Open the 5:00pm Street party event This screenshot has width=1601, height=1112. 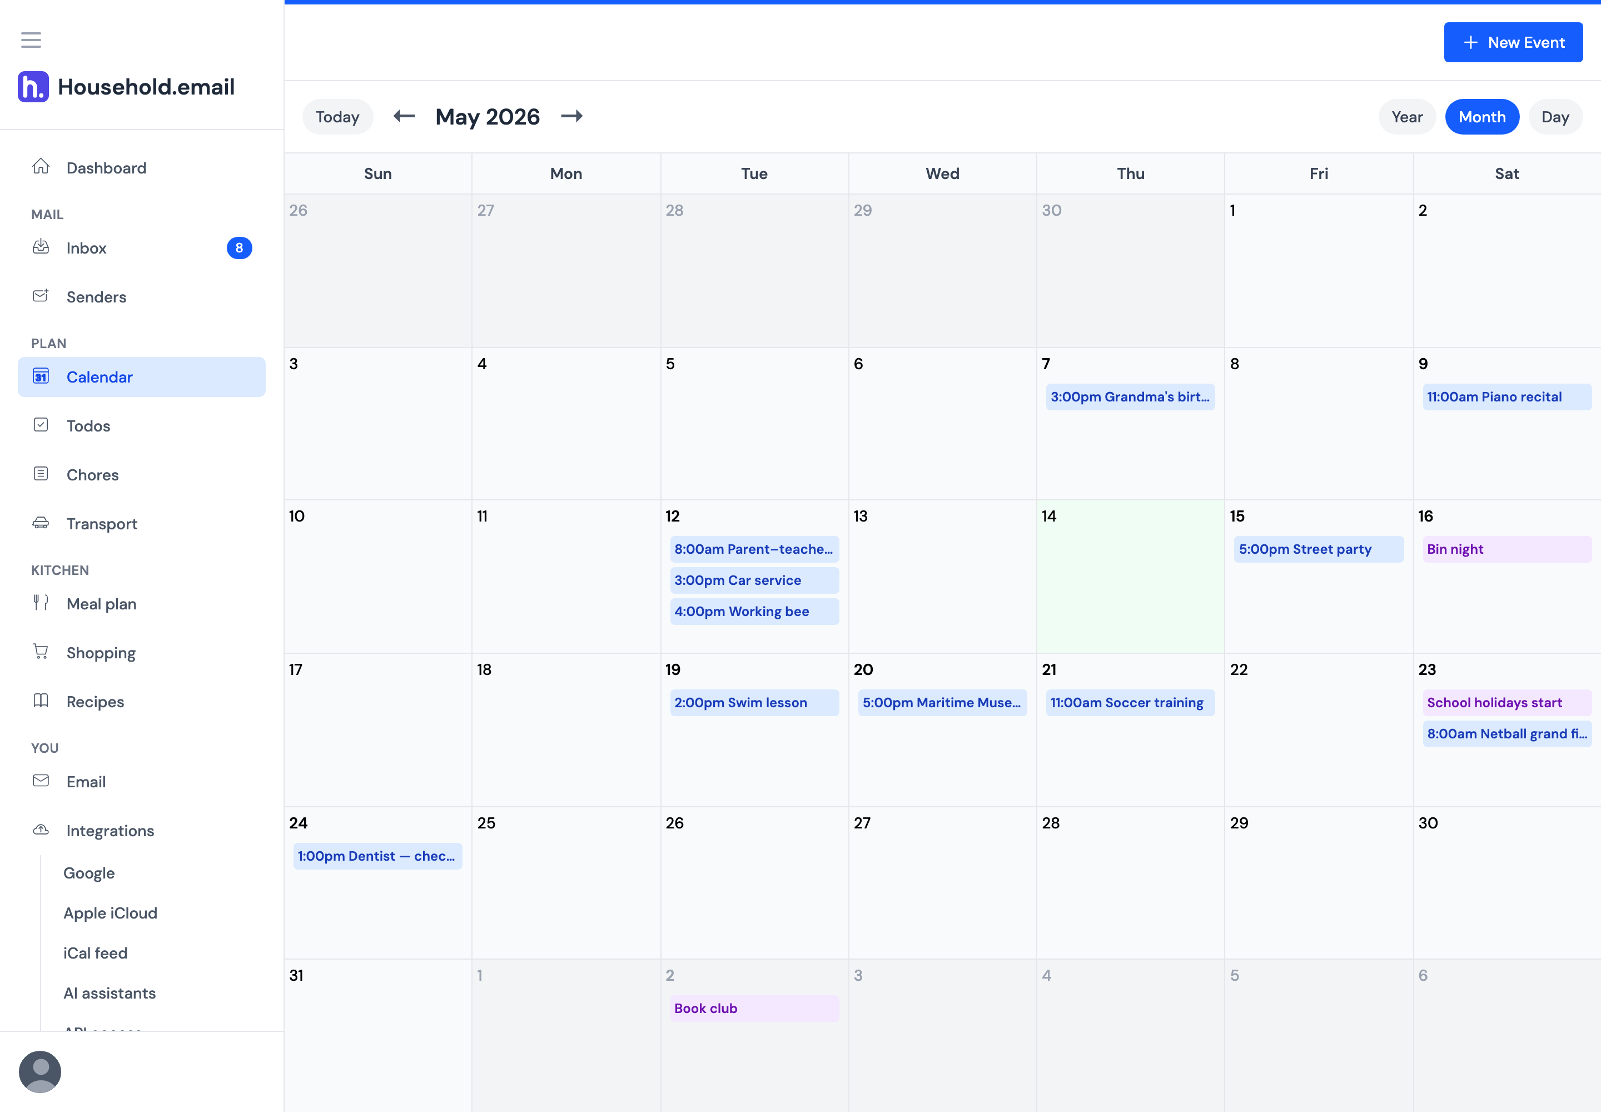pos(1318,549)
